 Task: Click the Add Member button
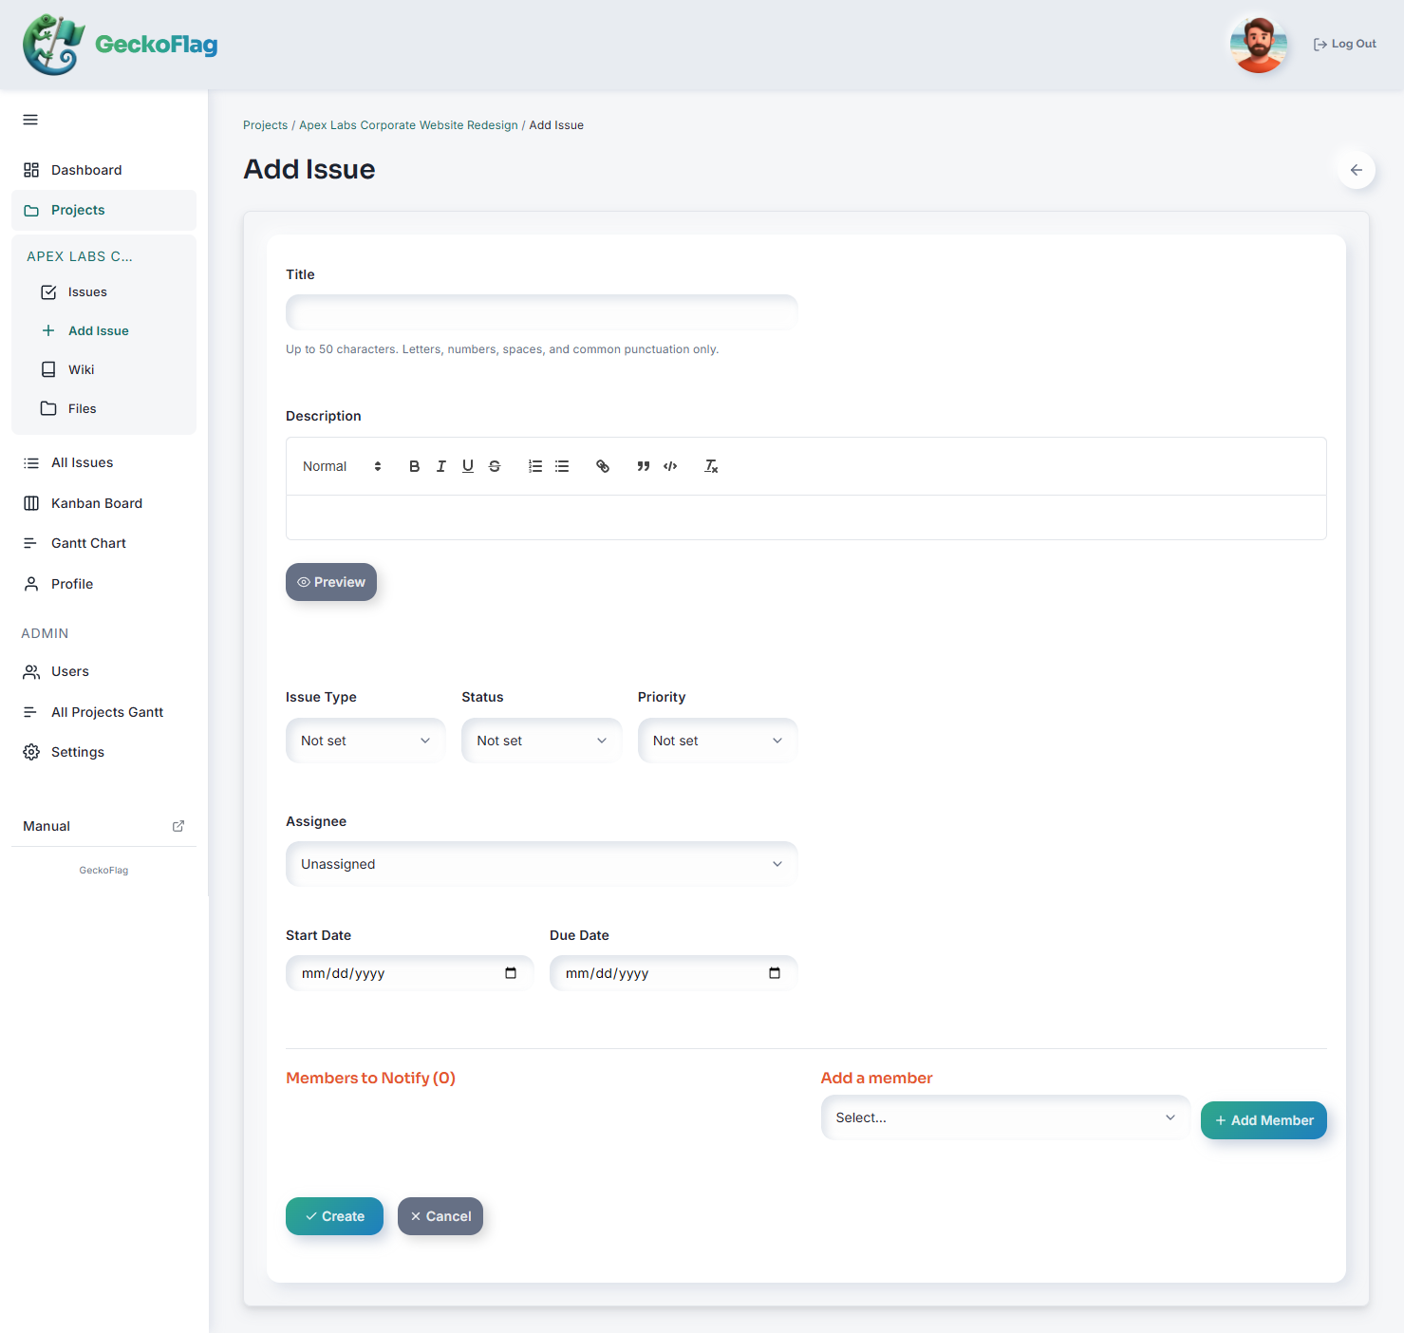1264,1120
